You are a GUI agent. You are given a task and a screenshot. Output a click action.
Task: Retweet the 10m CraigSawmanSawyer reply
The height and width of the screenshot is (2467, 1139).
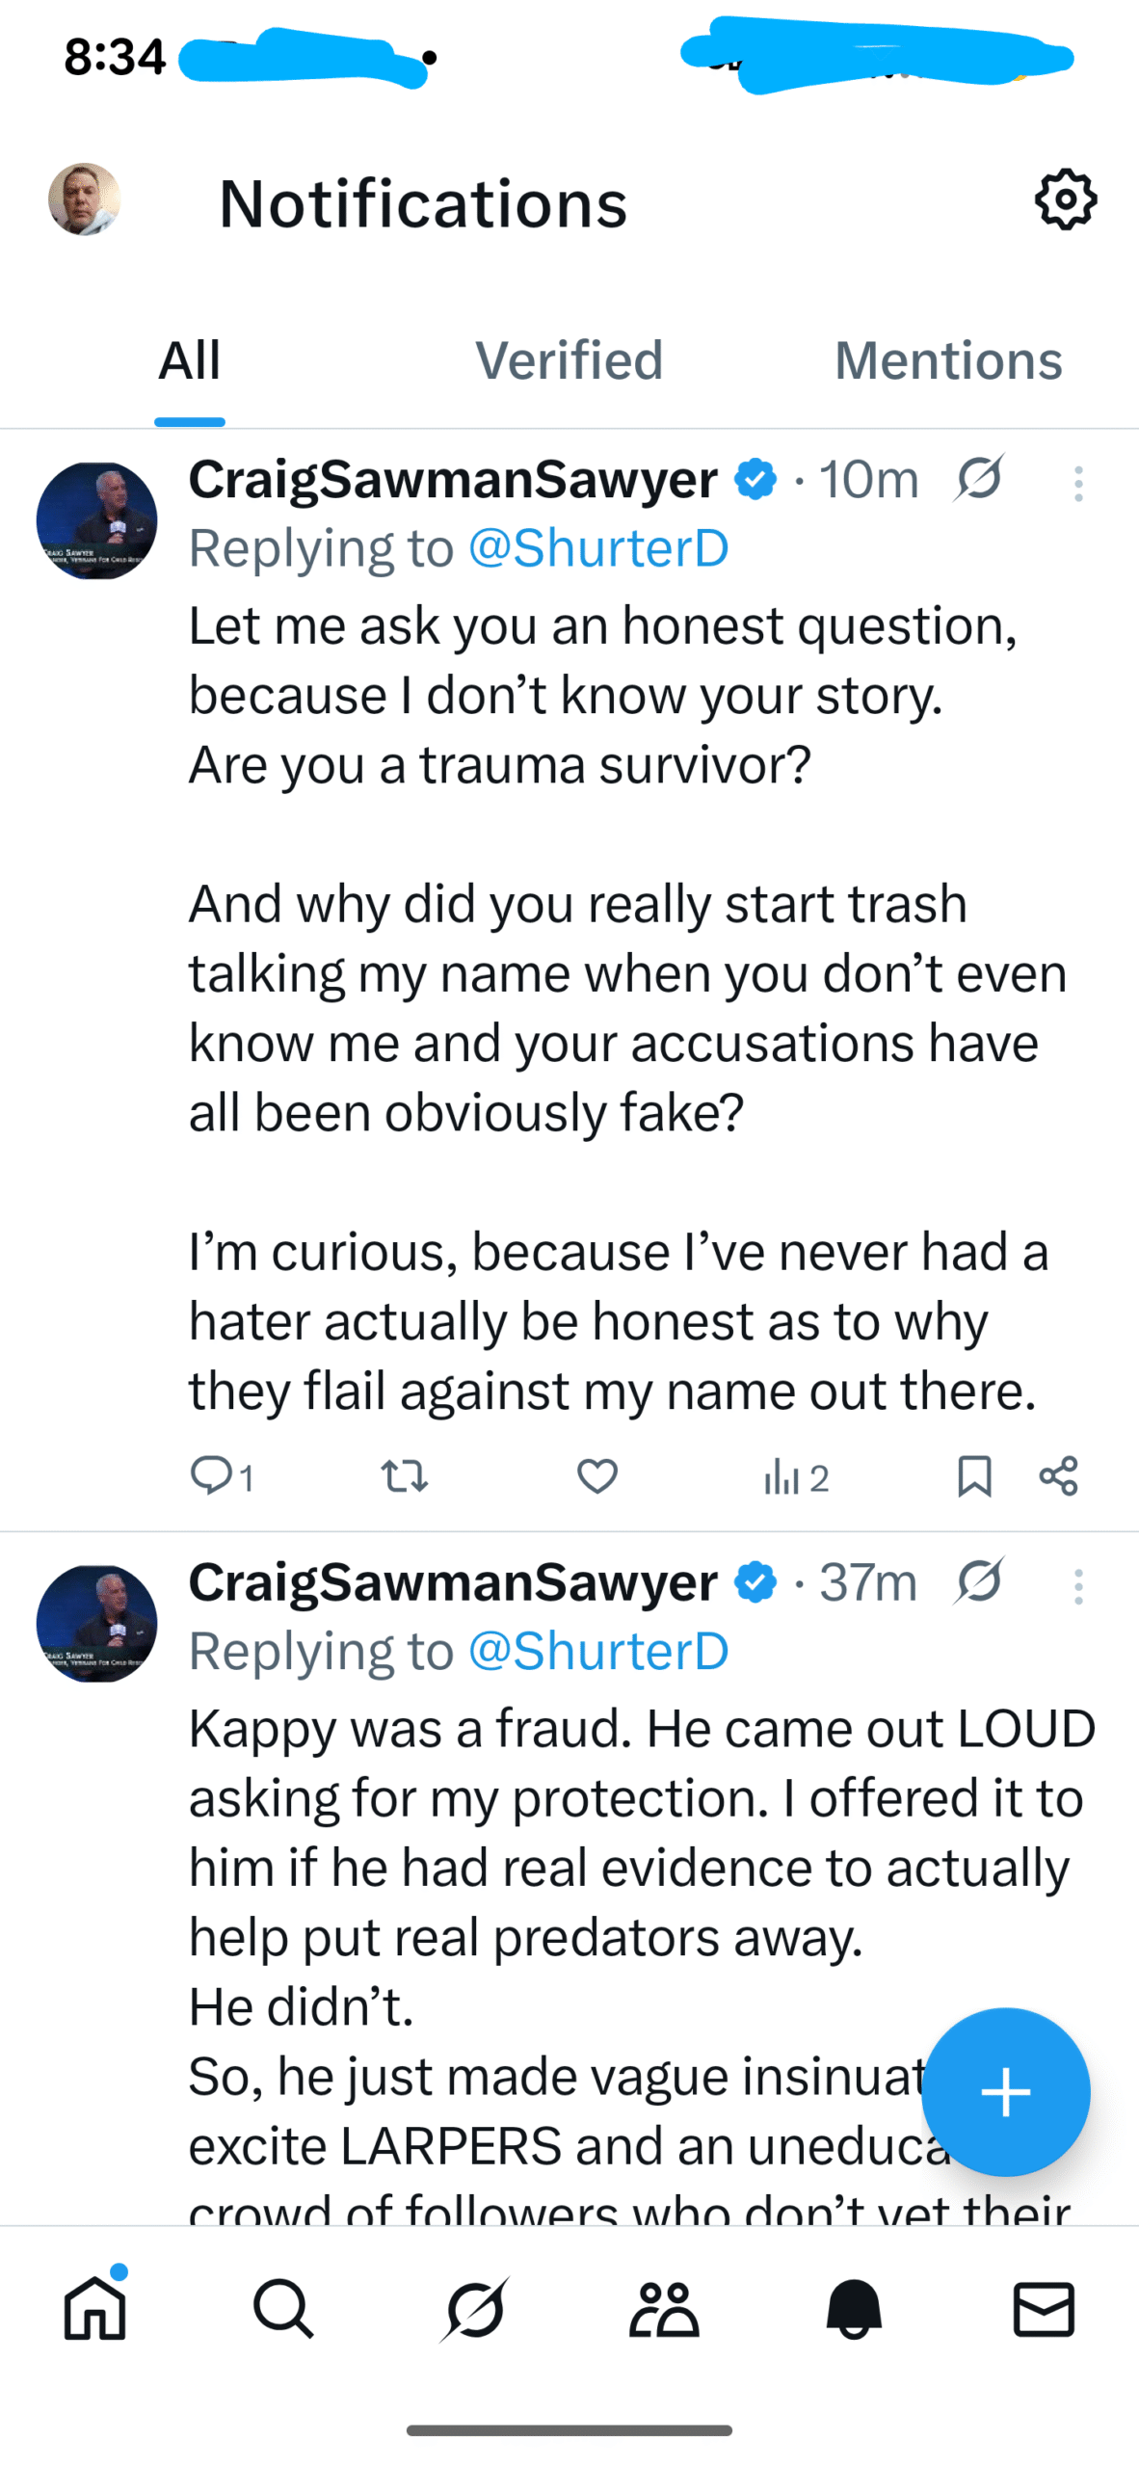(405, 1475)
